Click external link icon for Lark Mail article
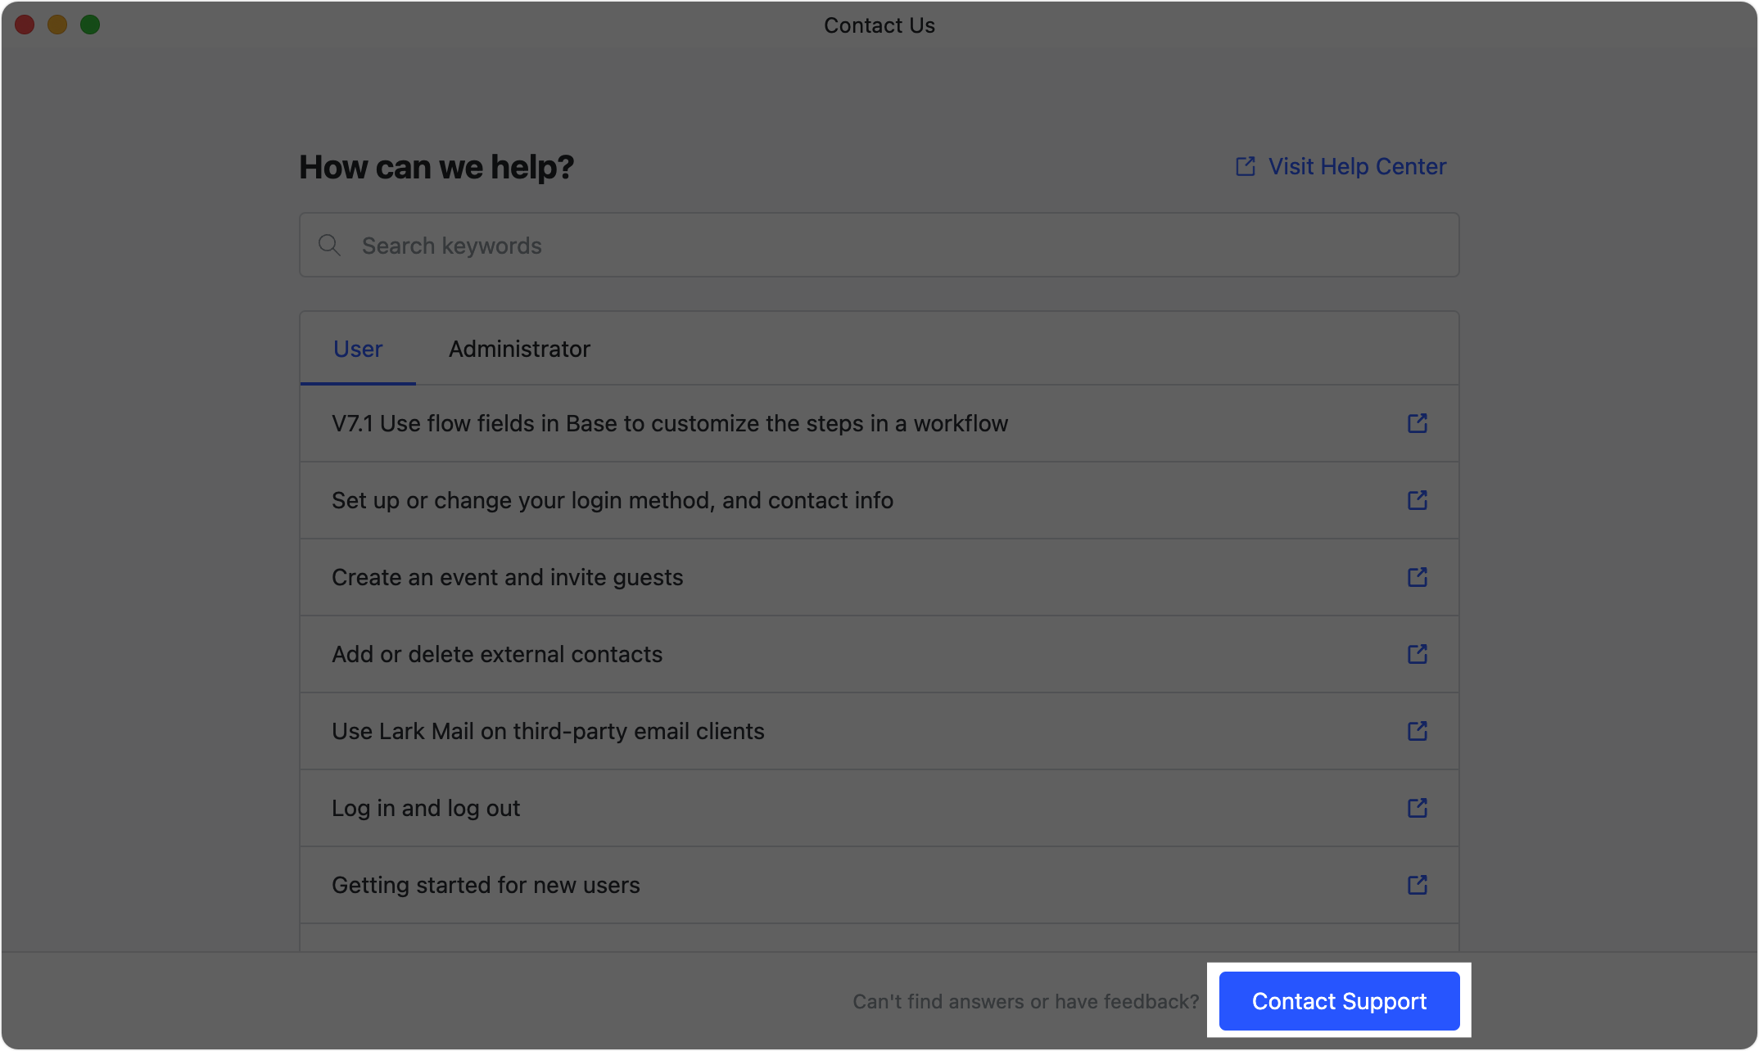Viewport: 1759px width, 1051px height. [x=1417, y=731]
